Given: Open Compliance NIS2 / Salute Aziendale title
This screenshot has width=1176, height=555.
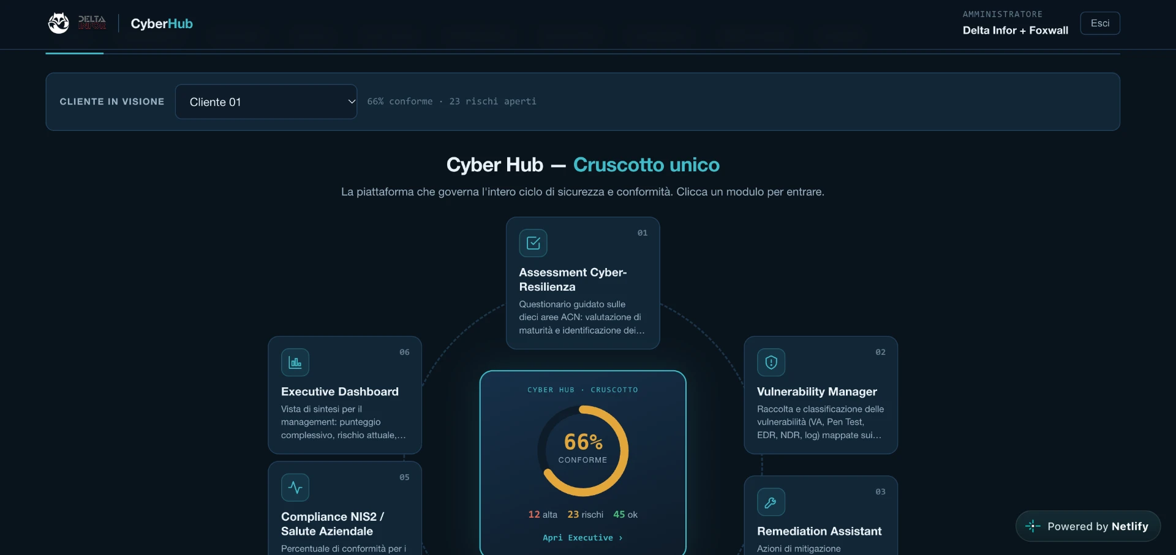Looking at the screenshot, I should tap(333, 524).
